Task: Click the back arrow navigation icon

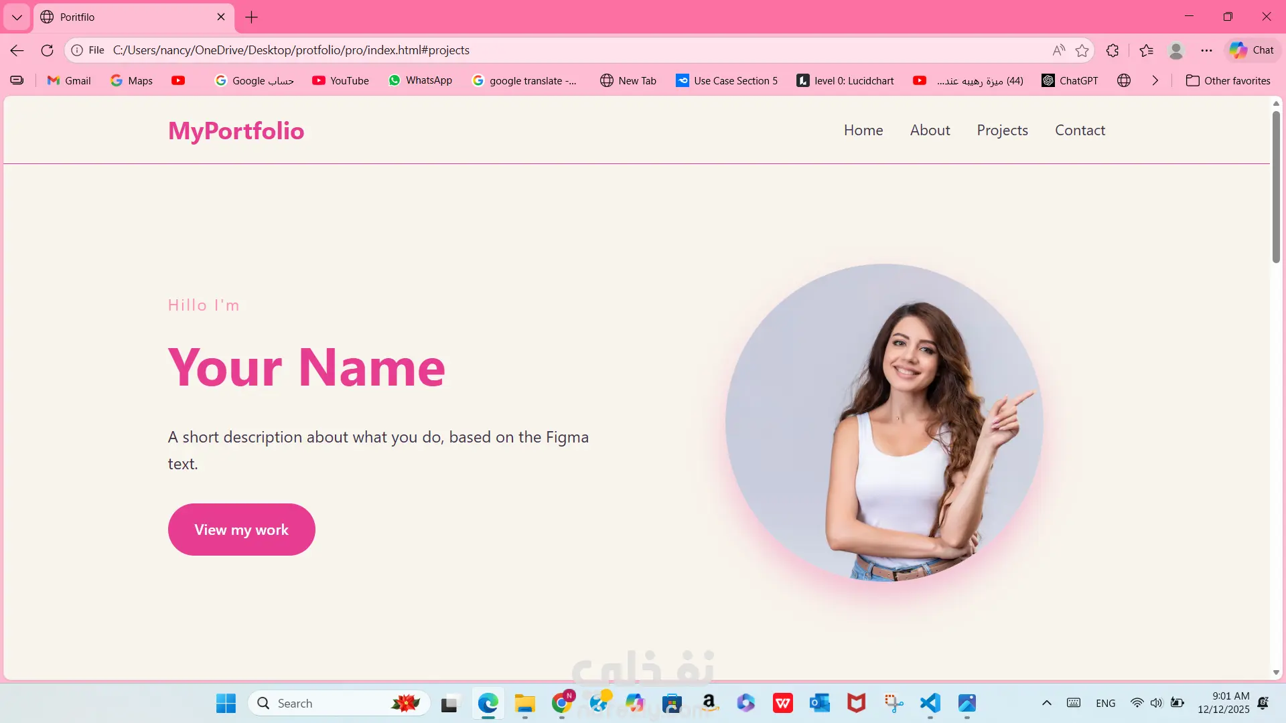Action: click(17, 50)
